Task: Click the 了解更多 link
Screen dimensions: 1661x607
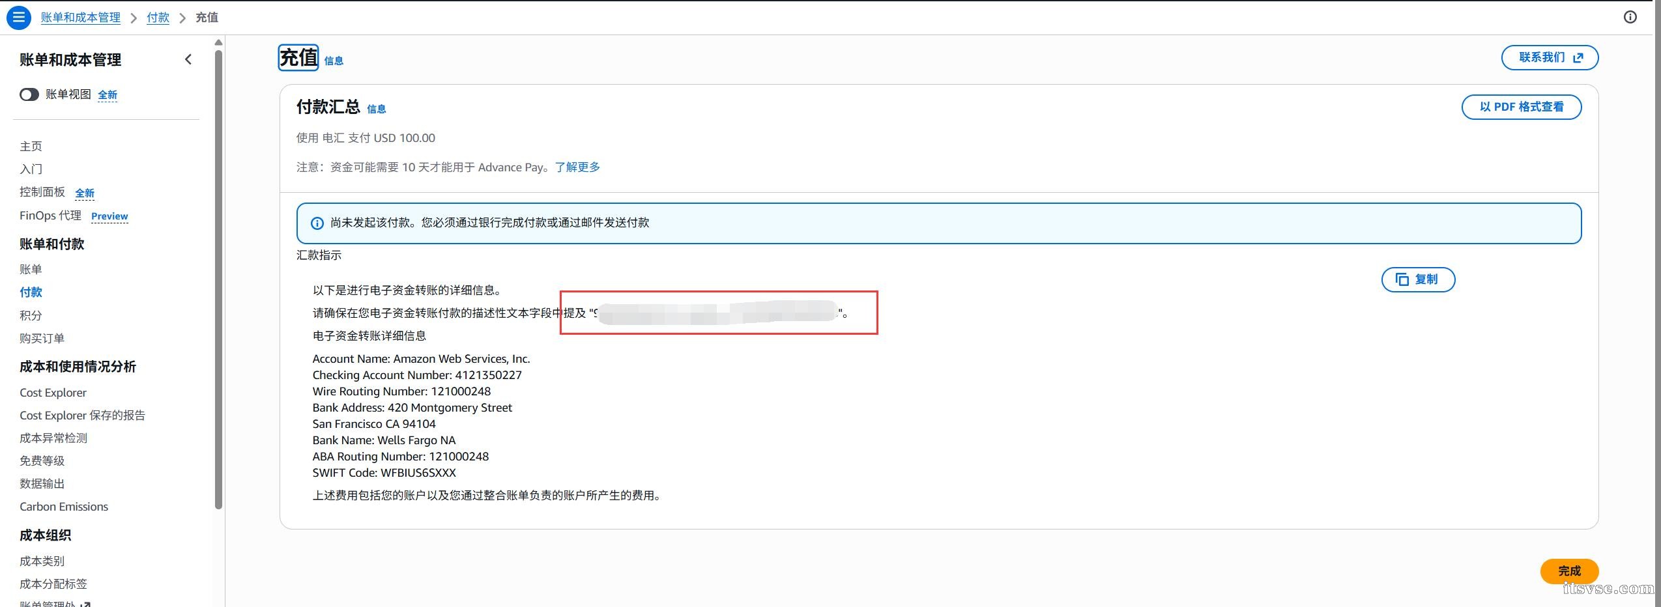Action: click(577, 167)
